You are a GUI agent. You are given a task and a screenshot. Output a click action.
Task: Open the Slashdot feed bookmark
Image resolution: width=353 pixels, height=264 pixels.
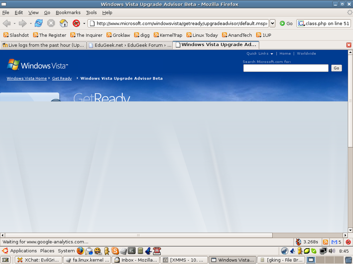click(x=16, y=35)
